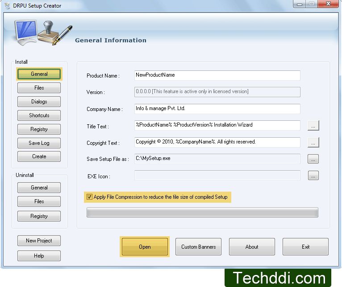This screenshot has width=342, height=287.
Task: Open the Install General section
Action: pyautogui.click(x=39, y=74)
